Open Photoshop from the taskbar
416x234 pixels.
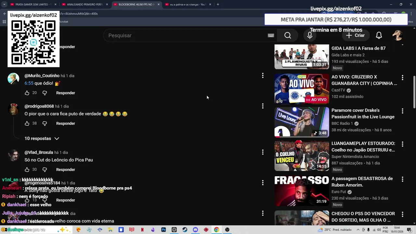click(x=163, y=230)
